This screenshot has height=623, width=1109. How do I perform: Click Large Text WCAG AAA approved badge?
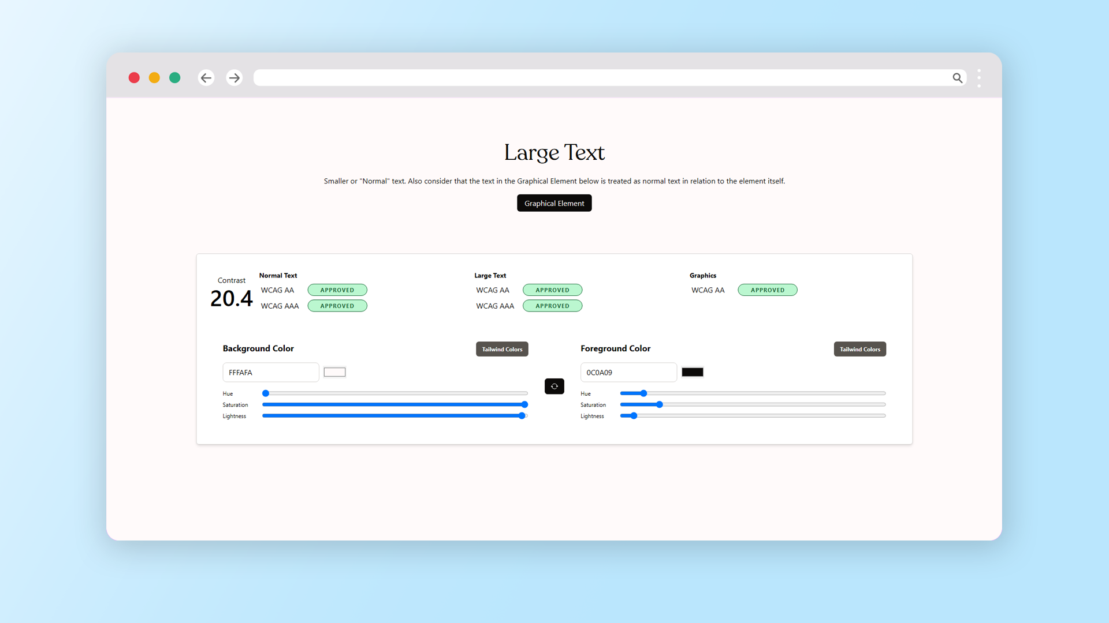click(x=552, y=306)
